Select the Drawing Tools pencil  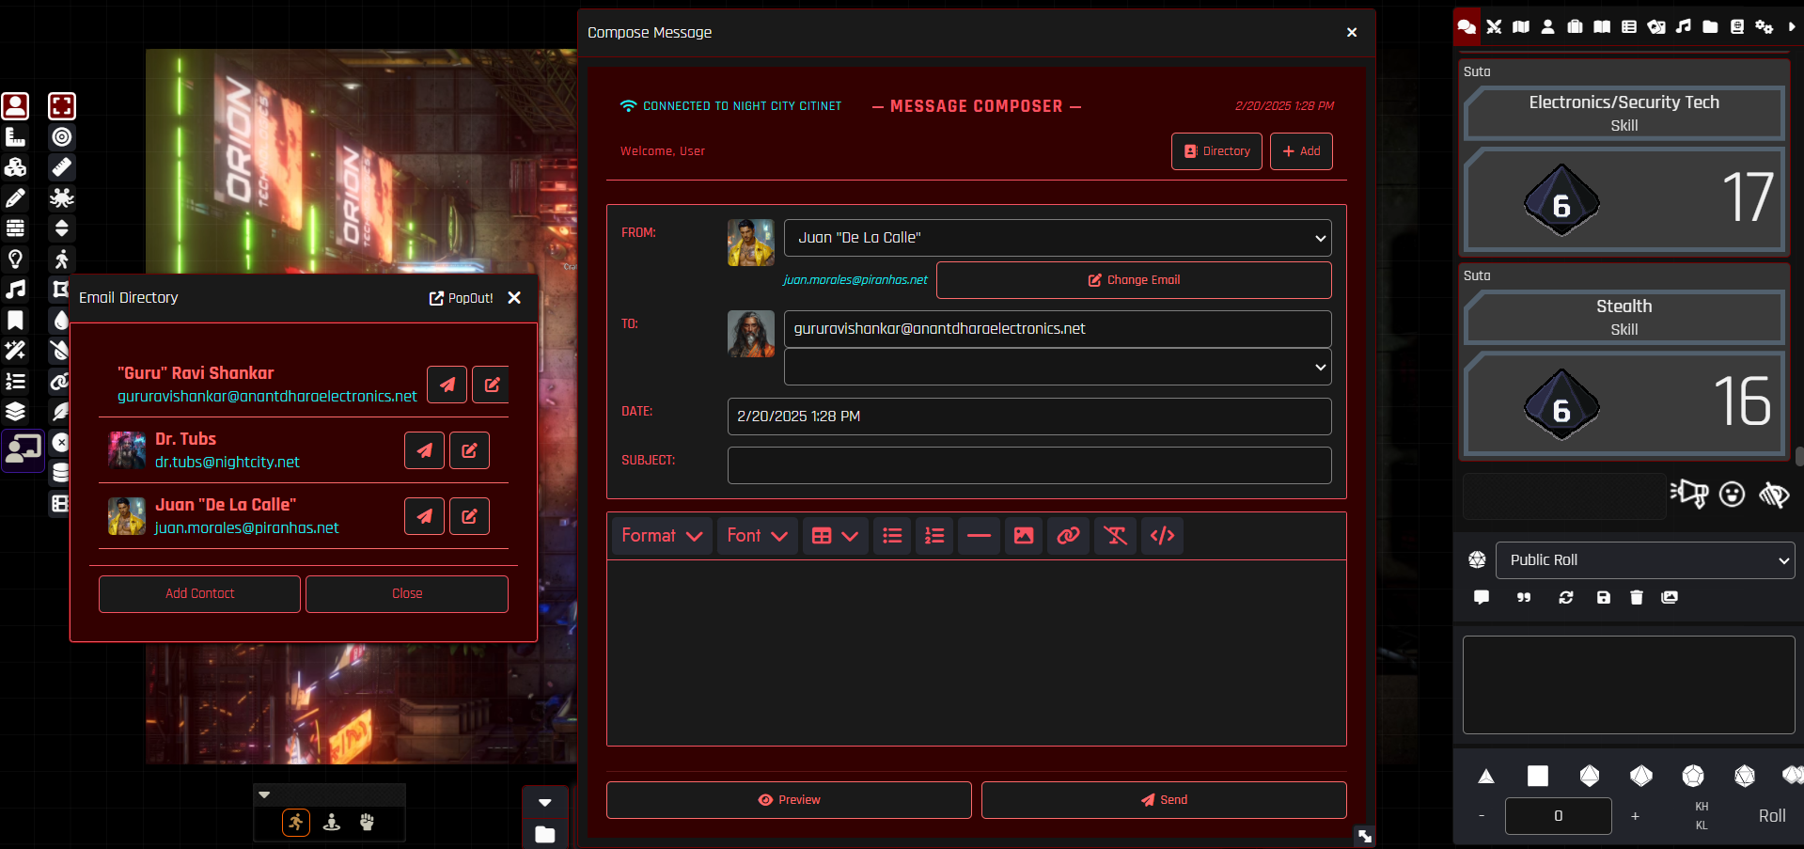tap(15, 198)
